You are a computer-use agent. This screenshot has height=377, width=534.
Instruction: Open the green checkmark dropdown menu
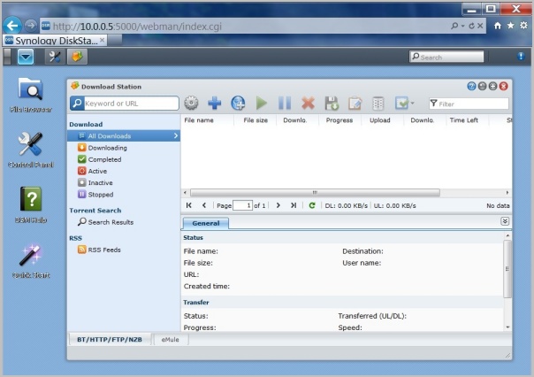[x=404, y=103]
